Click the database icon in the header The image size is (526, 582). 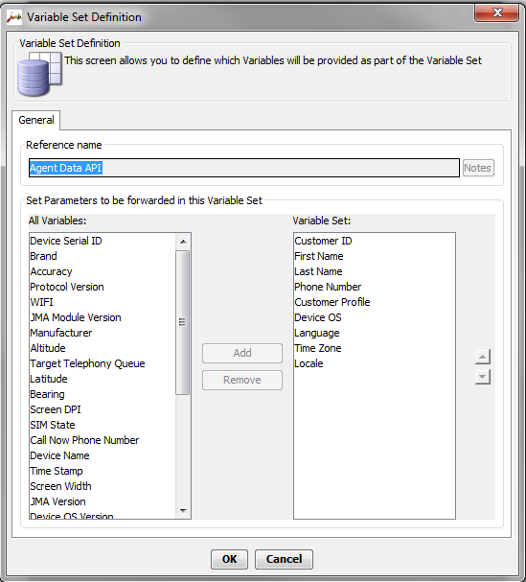click(x=39, y=74)
